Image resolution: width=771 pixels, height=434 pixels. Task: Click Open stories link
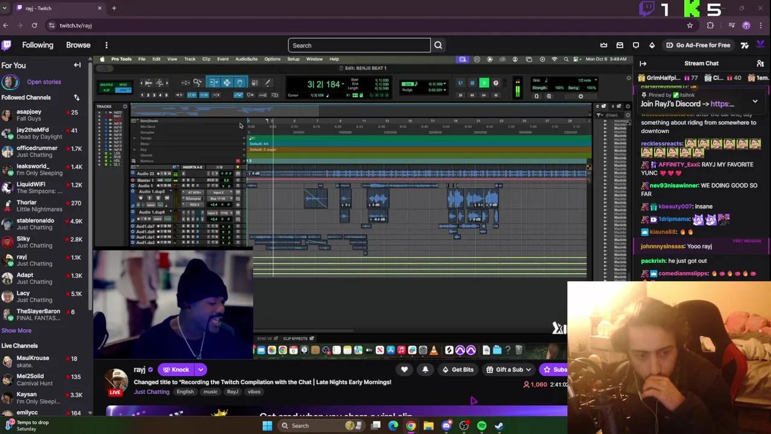click(43, 82)
